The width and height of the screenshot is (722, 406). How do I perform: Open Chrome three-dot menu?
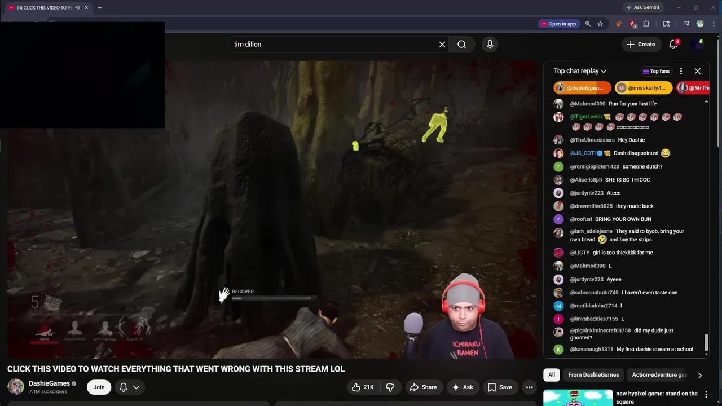[713, 24]
